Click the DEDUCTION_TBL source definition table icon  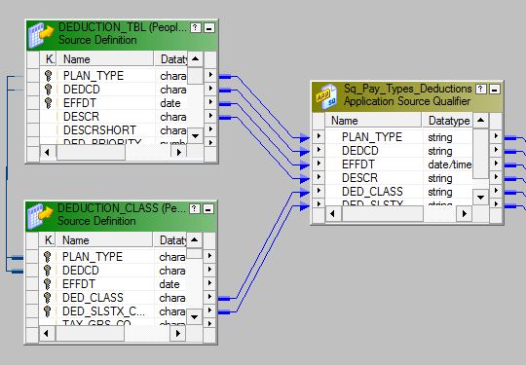pos(41,34)
